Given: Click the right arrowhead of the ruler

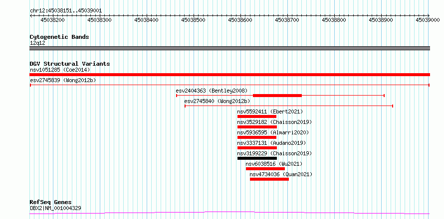Looking at the screenshot, I should pyautogui.click(x=429, y=16).
